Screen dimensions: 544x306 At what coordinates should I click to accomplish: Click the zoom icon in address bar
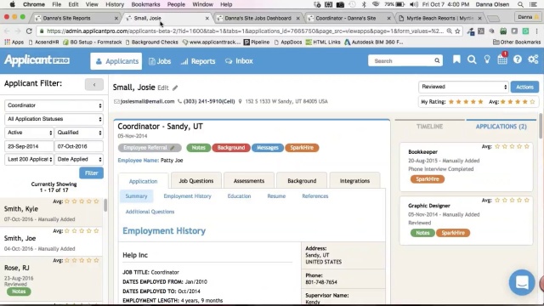[x=450, y=31]
